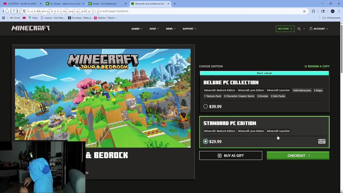Click the Minecraft Java & Bedrock artwork
Viewport: 343px width, 193px height.
pyautogui.click(x=103, y=98)
